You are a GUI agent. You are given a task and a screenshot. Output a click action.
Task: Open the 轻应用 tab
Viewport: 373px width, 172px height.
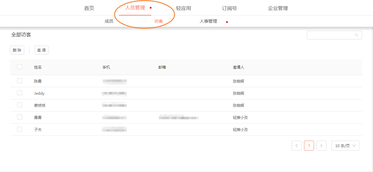(184, 8)
